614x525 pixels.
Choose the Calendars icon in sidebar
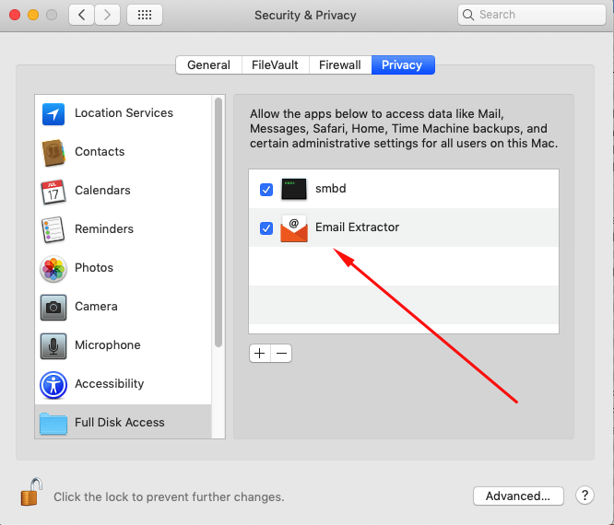coord(53,191)
